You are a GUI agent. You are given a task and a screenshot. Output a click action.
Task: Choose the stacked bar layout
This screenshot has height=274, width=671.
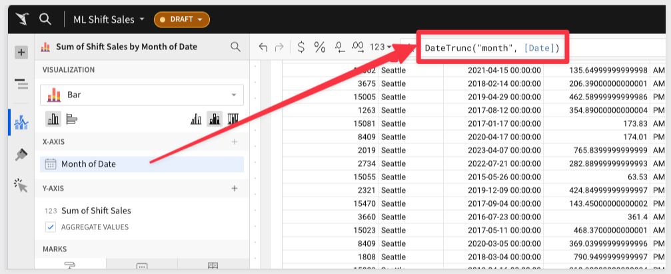coord(215,119)
